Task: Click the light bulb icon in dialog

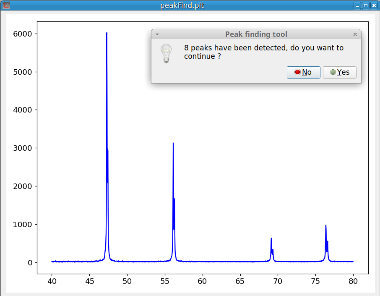Action: [166, 53]
